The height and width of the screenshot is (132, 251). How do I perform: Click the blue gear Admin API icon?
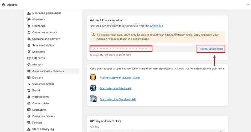pyautogui.click(x=93, y=88)
